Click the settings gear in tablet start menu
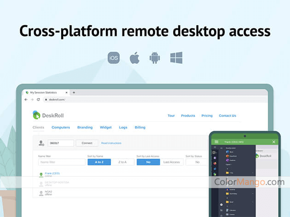The height and width of the screenshot is (217, 290). [x=221, y=205]
